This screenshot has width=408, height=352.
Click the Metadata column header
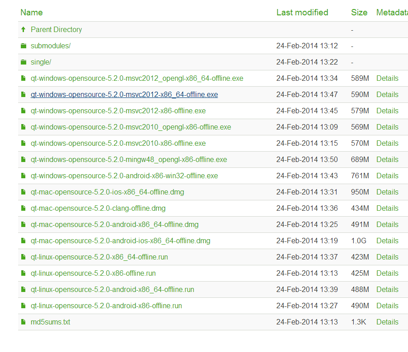(392, 13)
